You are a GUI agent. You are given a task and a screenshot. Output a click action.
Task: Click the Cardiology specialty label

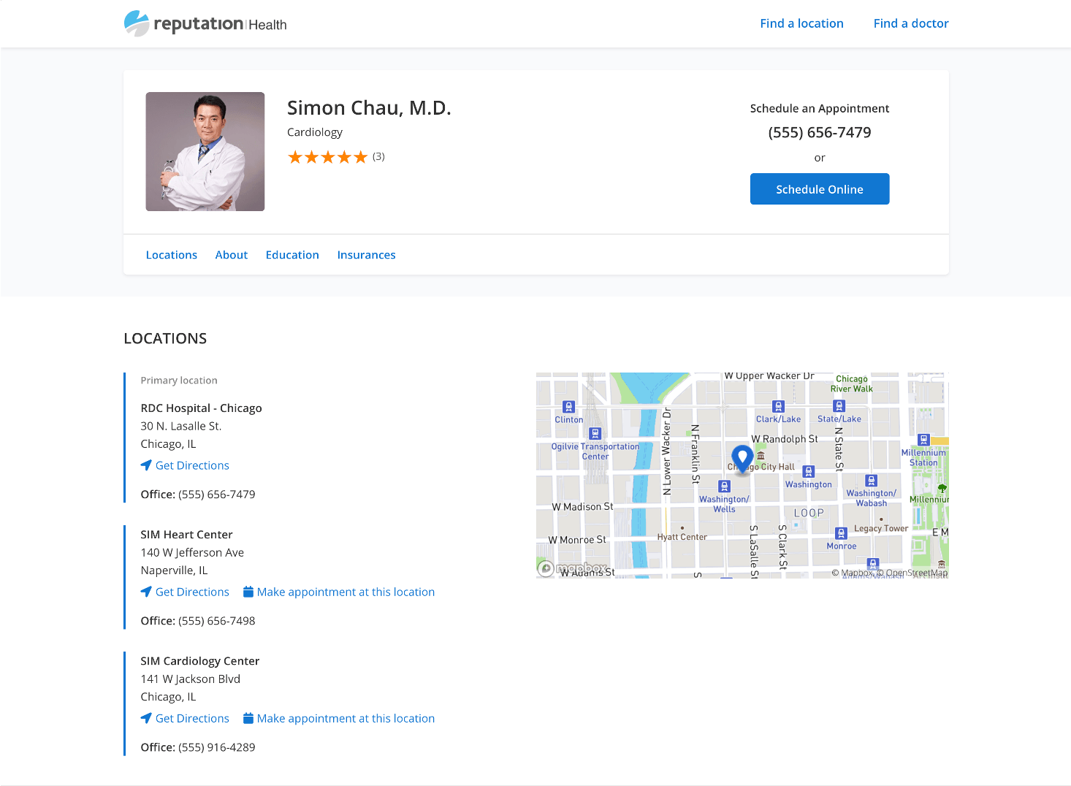pos(315,132)
